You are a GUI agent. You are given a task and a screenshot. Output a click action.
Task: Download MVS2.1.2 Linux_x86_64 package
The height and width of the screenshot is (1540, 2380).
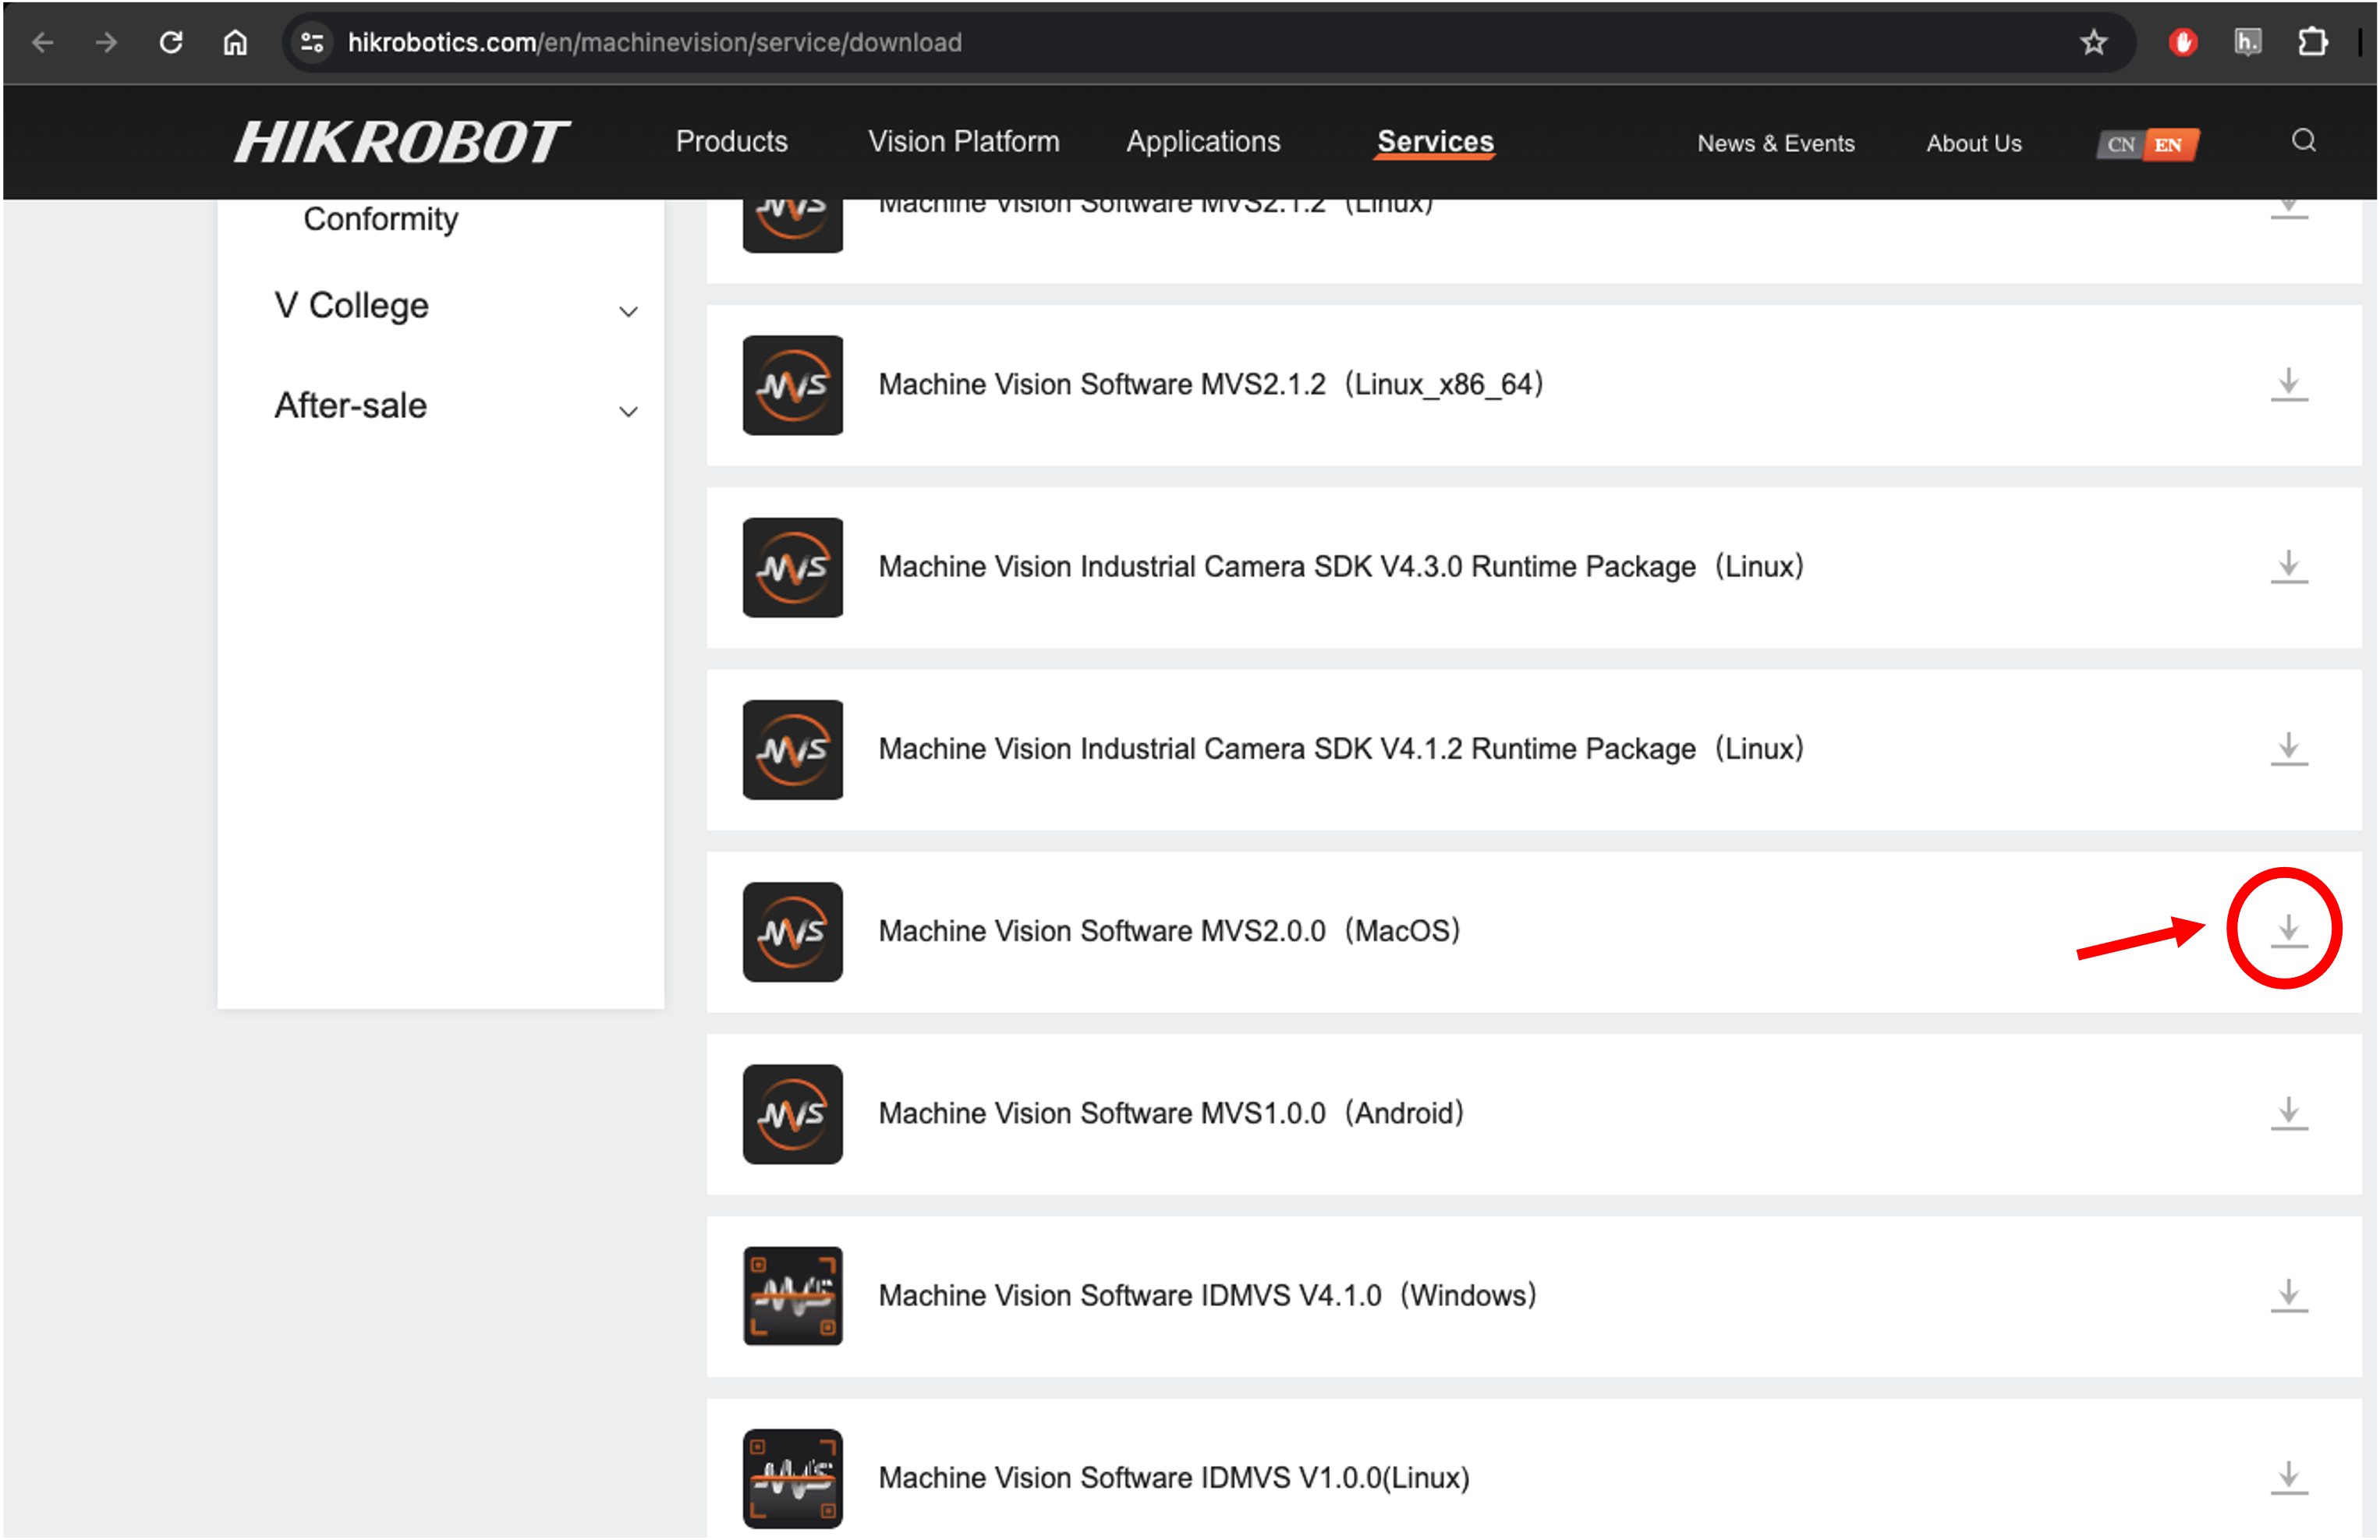(2287, 384)
